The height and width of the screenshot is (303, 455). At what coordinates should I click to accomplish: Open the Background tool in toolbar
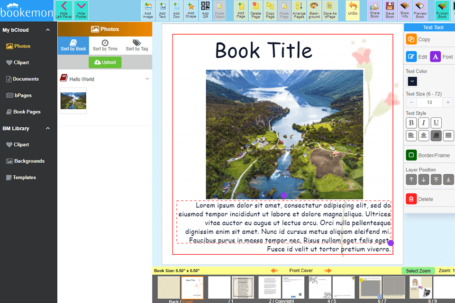(314, 10)
